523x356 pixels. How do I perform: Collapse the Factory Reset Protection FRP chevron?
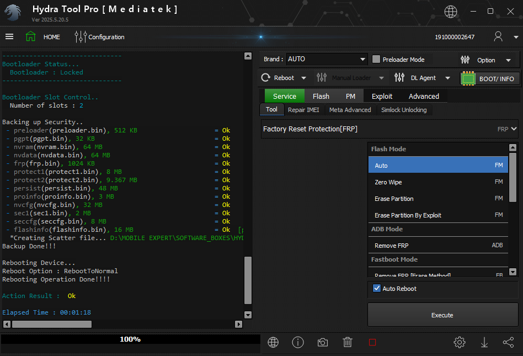514,129
